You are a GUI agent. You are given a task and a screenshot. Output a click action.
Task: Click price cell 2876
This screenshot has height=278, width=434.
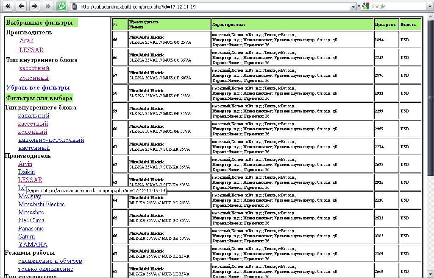(x=387, y=76)
